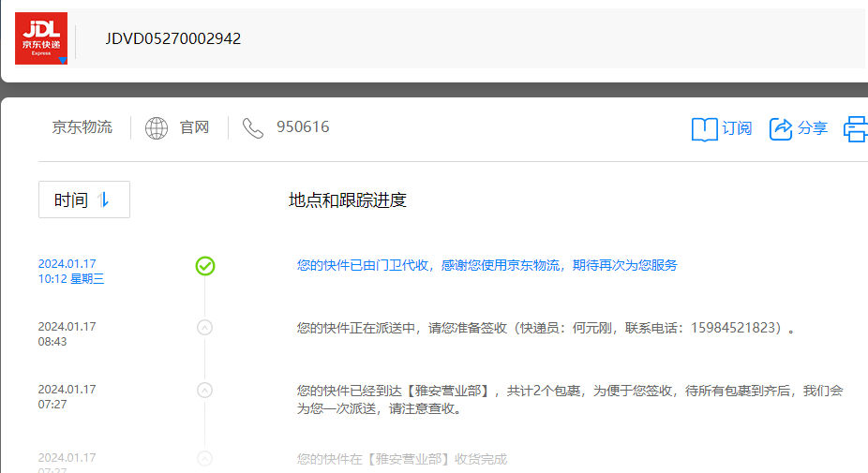Click the hotline number 950616

tap(303, 126)
